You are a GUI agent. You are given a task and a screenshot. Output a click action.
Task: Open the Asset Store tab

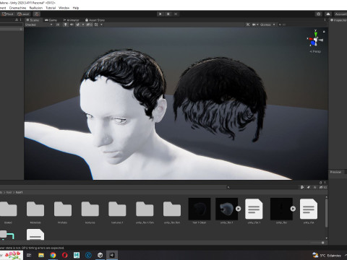point(95,20)
